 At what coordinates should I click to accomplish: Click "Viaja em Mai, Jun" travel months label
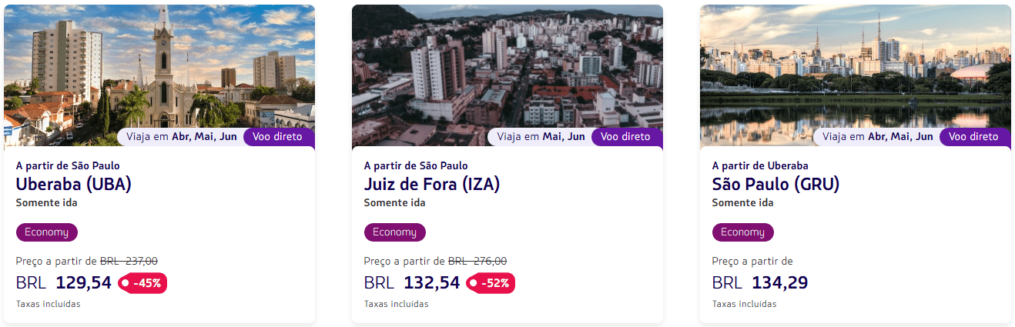[x=541, y=137]
